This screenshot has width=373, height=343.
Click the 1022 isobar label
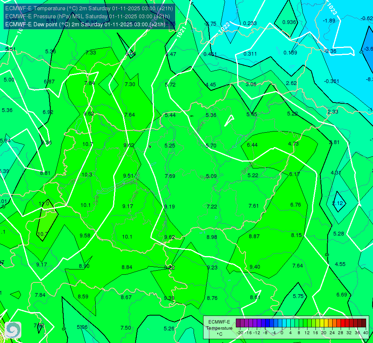tap(224, 28)
